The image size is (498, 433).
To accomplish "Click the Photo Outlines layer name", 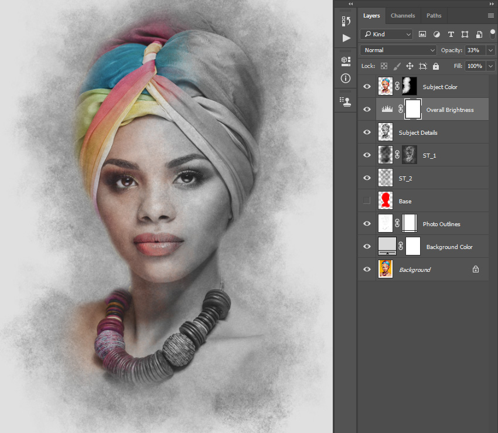I will tap(442, 224).
